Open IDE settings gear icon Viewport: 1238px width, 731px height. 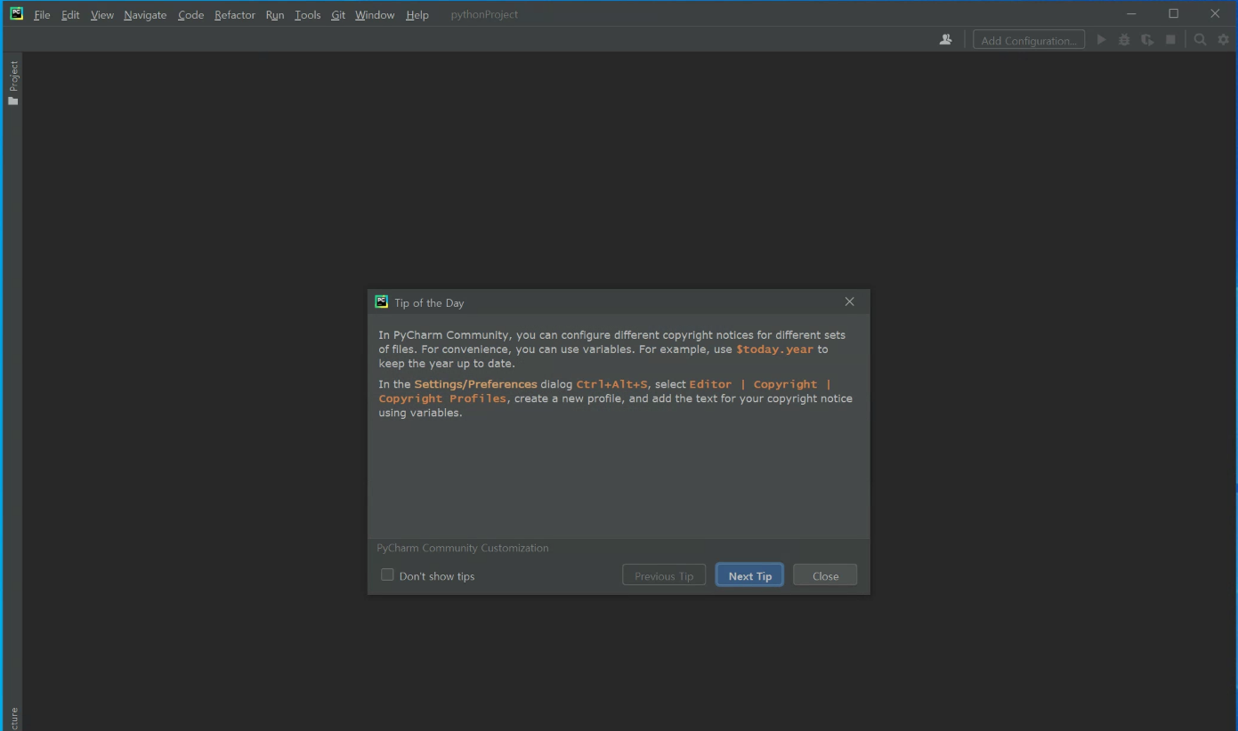[1224, 40]
